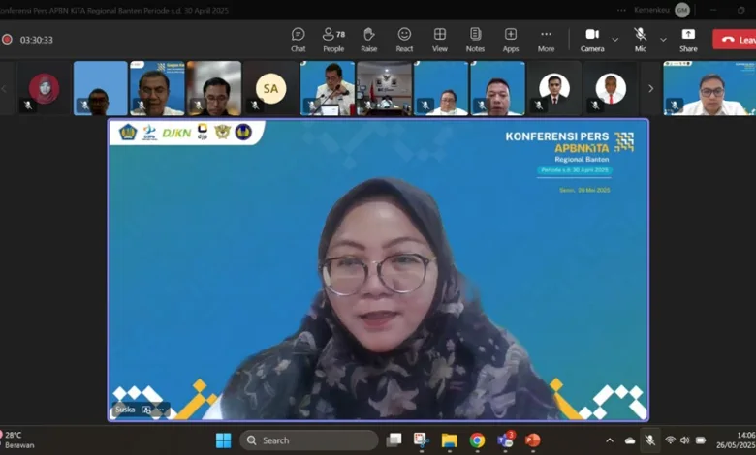The image size is (756, 455).
Task: Show hidden system tray icons
Action: click(610, 440)
